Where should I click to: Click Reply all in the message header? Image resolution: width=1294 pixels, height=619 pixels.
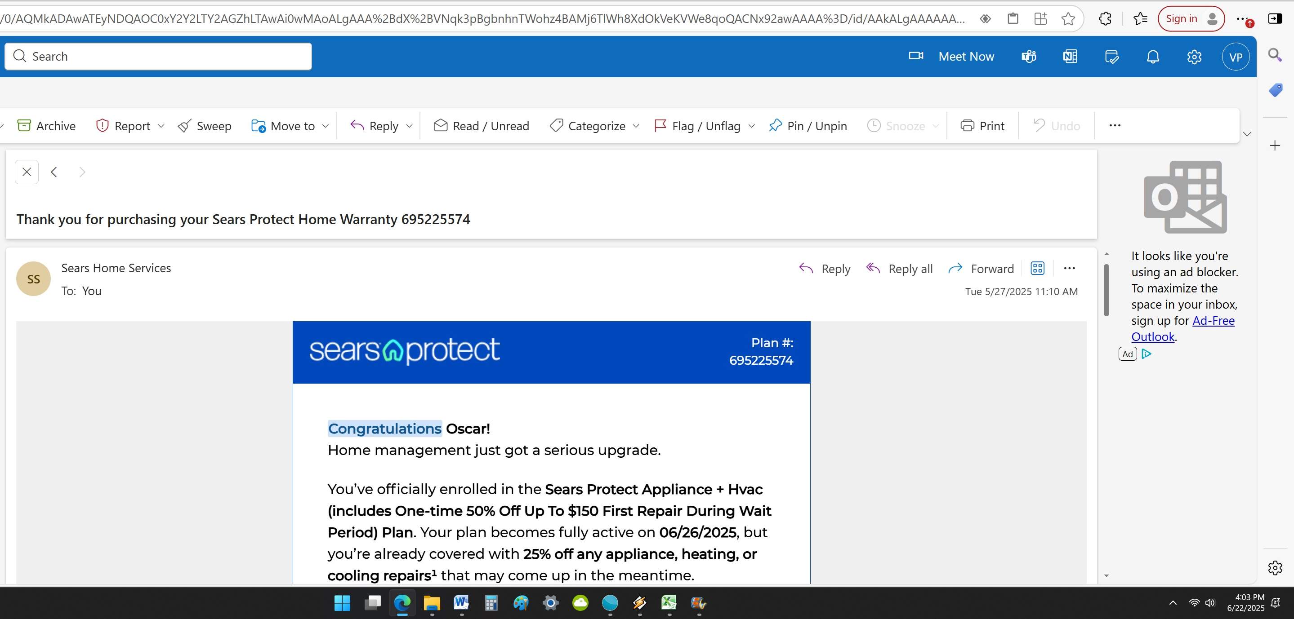(899, 269)
